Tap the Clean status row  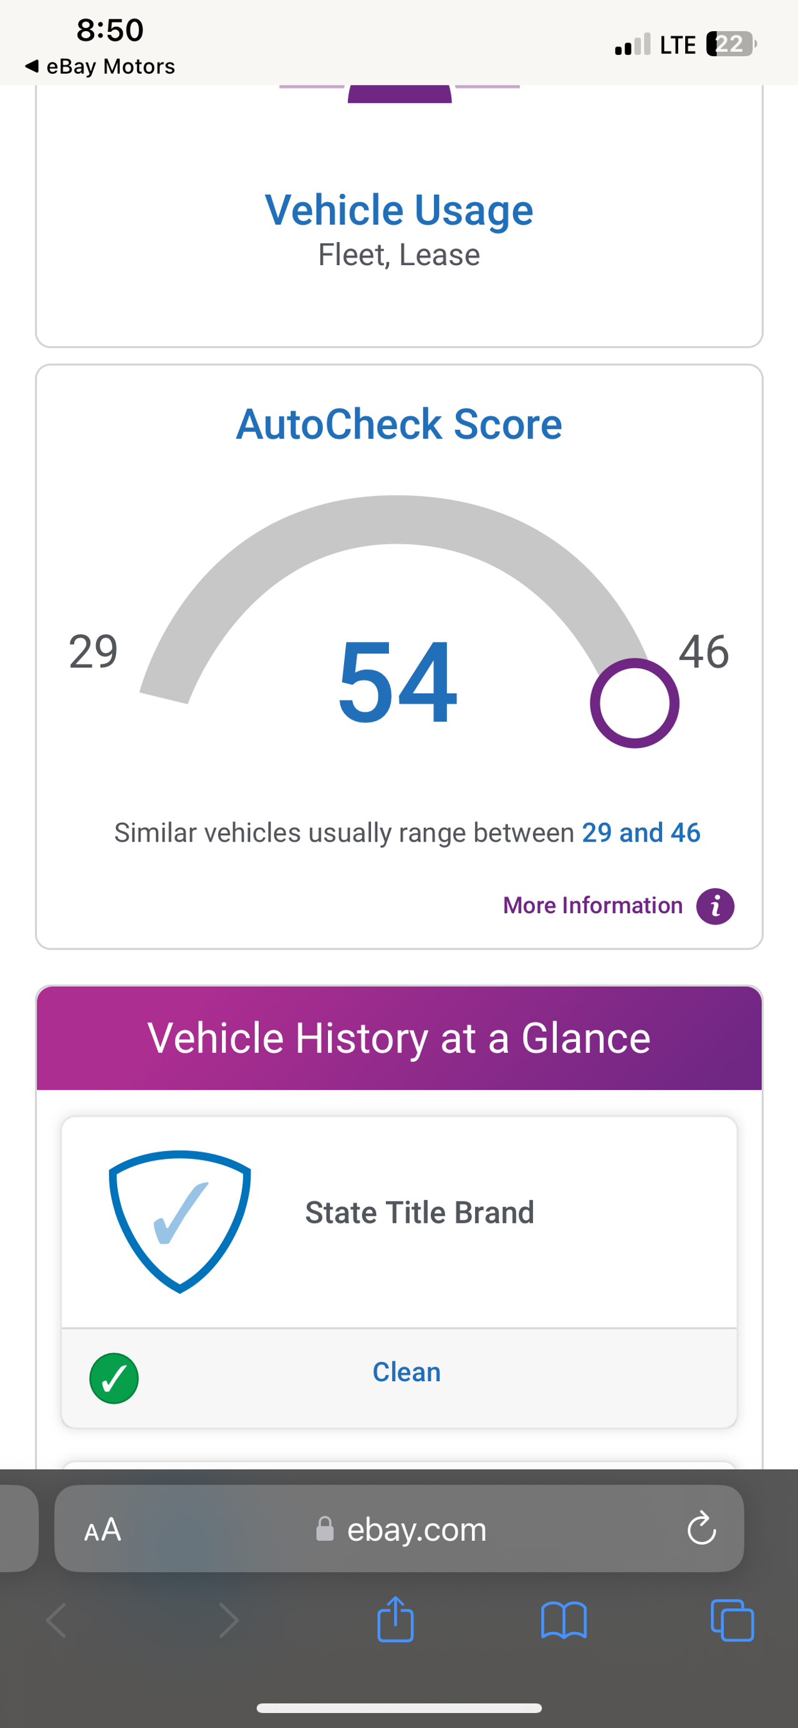point(406,1372)
